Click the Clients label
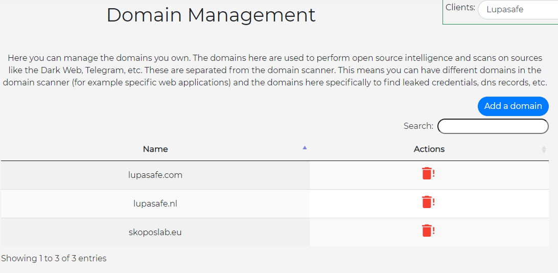Viewport: 558px width, 273px height. (460, 7)
